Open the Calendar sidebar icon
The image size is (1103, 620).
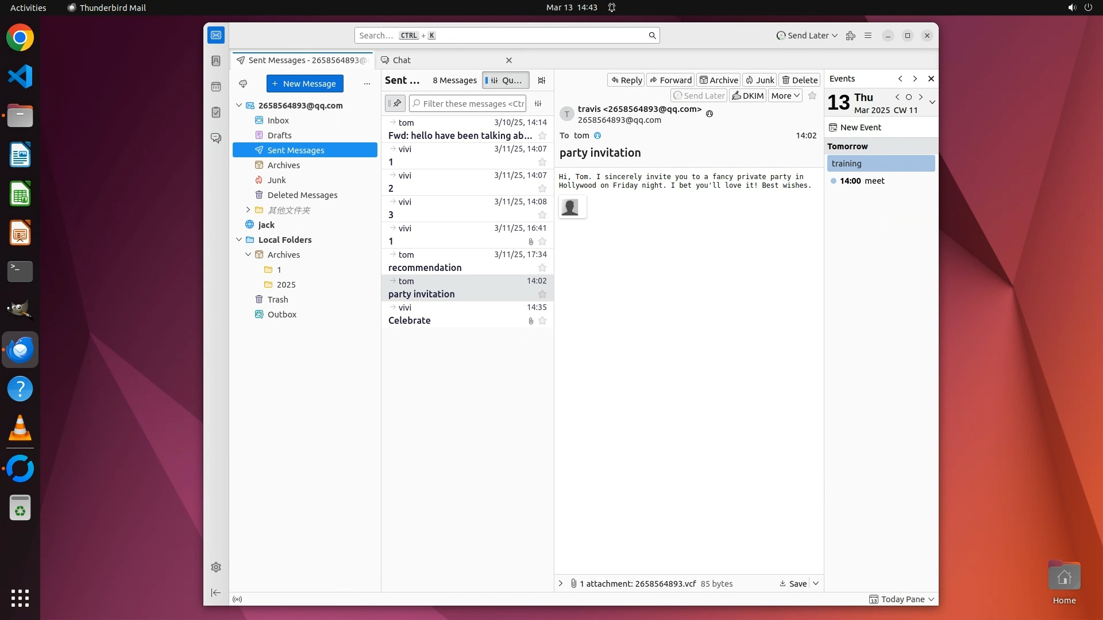[216, 87]
